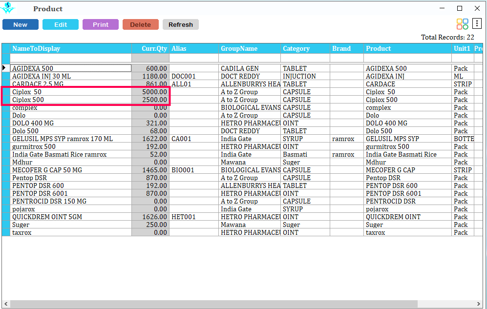The width and height of the screenshot is (487, 309).
Task: Click the HET001 alias cell
Action: [x=194, y=217]
